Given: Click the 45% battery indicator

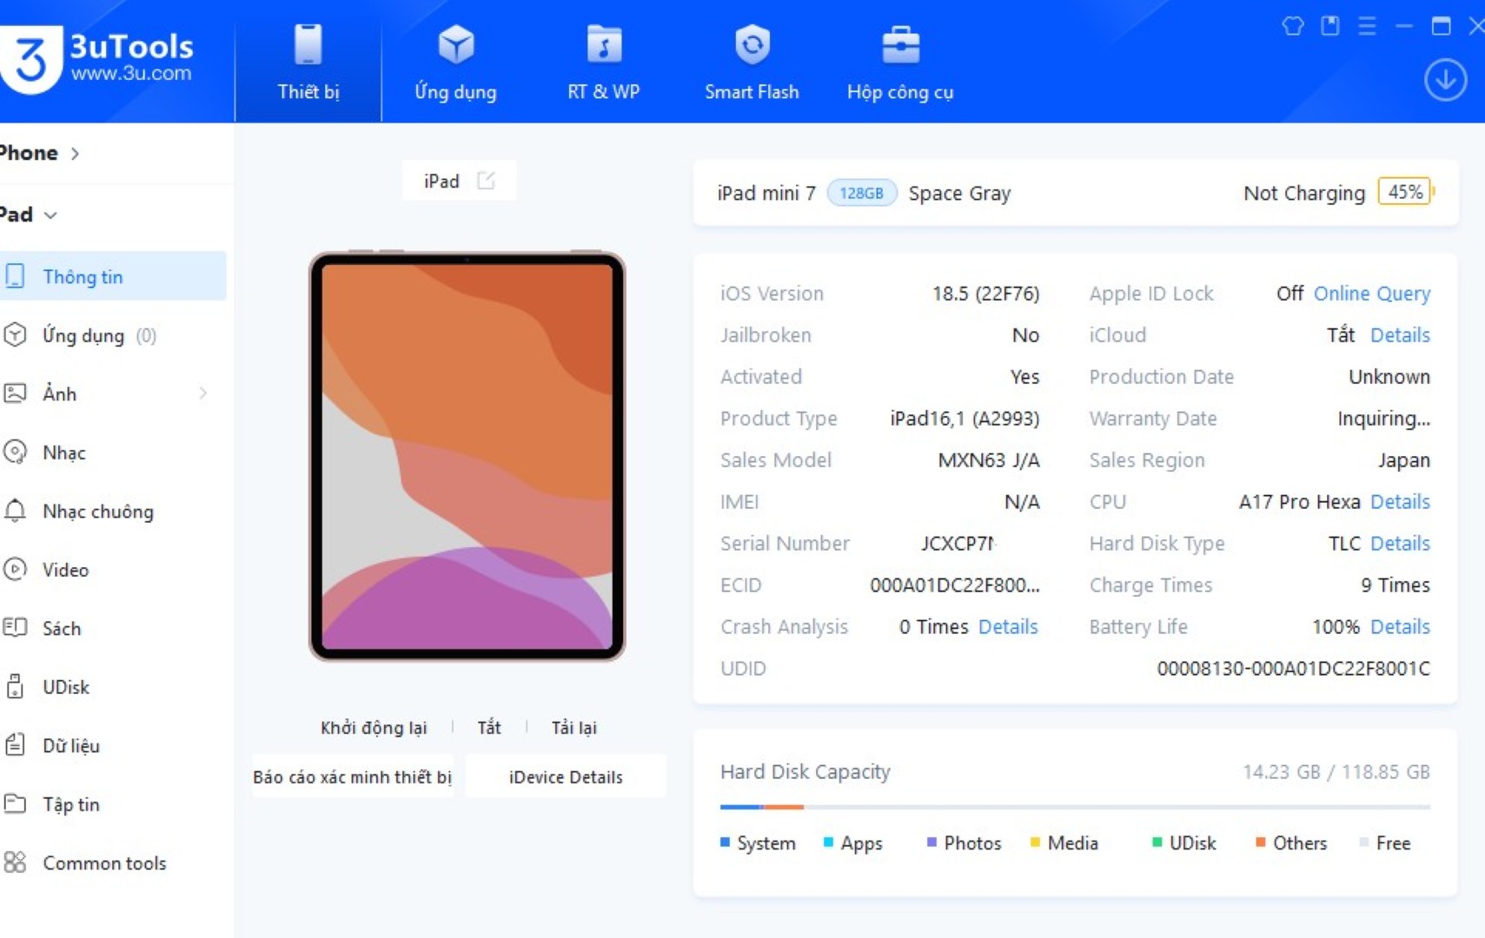Looking at the screenshot, I should 1406,192.
